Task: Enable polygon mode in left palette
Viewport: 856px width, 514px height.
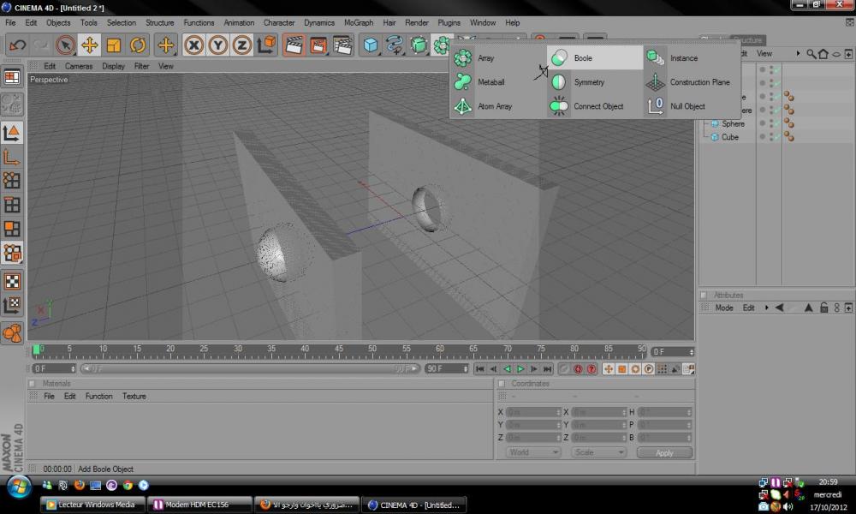Action: click(12, 229)
